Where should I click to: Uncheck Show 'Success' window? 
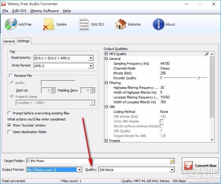coord(9,125)
